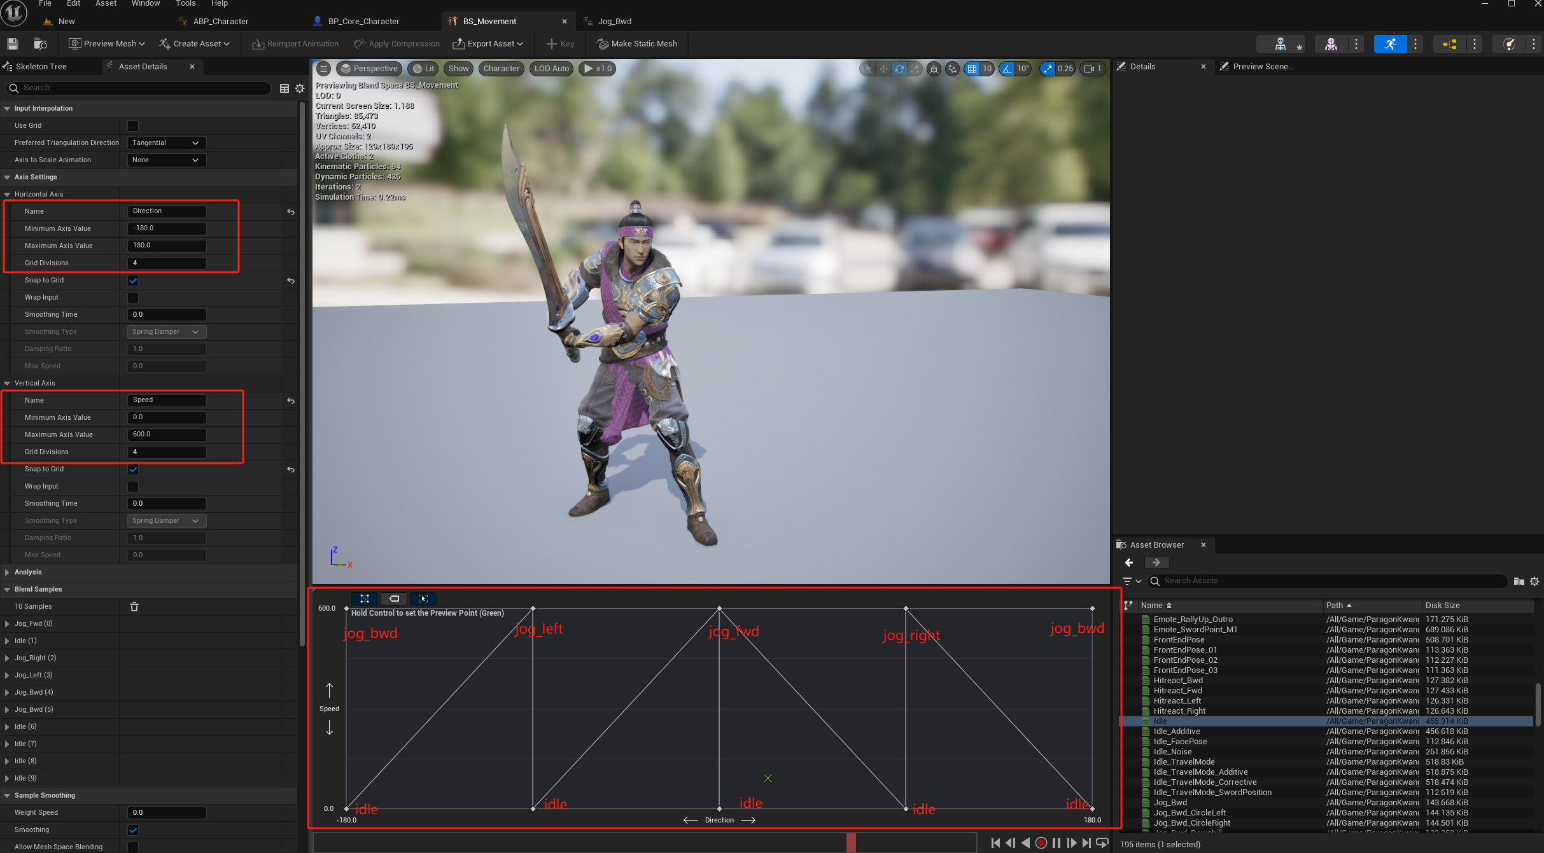Delete all blend samples with trash icon
1544x853 pixels.
point(134,607)
